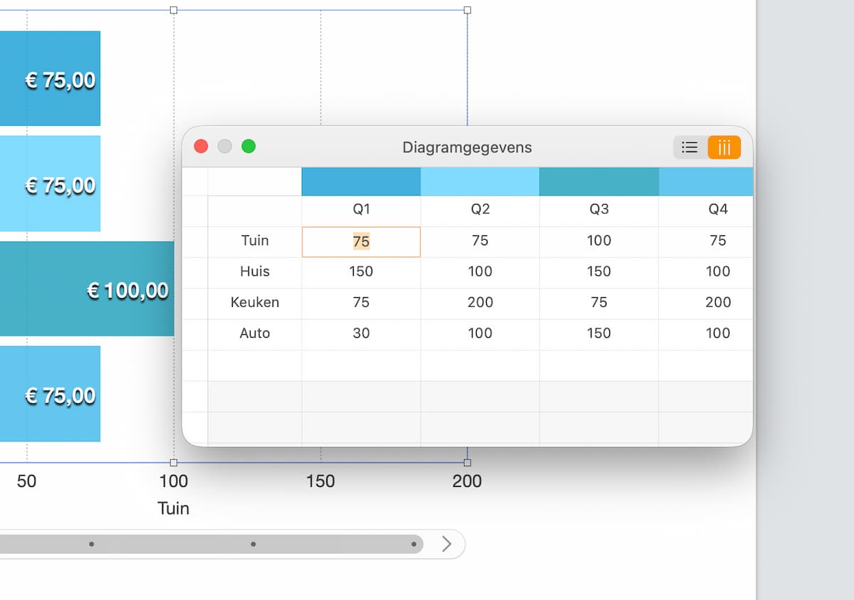Screen dimensions: 854x600
Task: Click the dark blue Q1 series color swatch
Action: 361,182
